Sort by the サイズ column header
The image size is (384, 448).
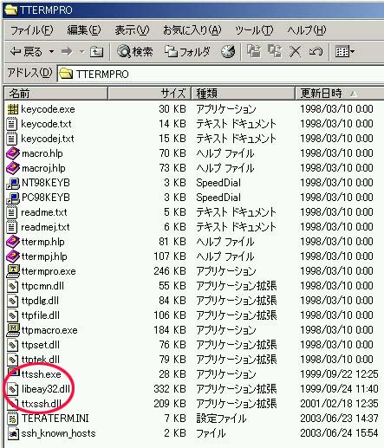pyautogui.click(x=149, y=94)
